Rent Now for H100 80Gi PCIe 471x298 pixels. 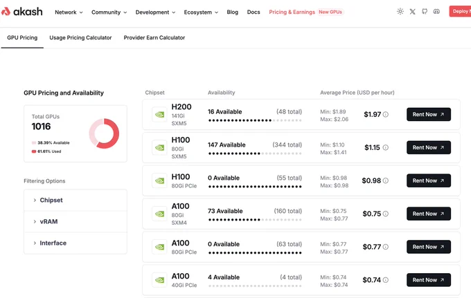pyautogui.click(x=429, y=180)
